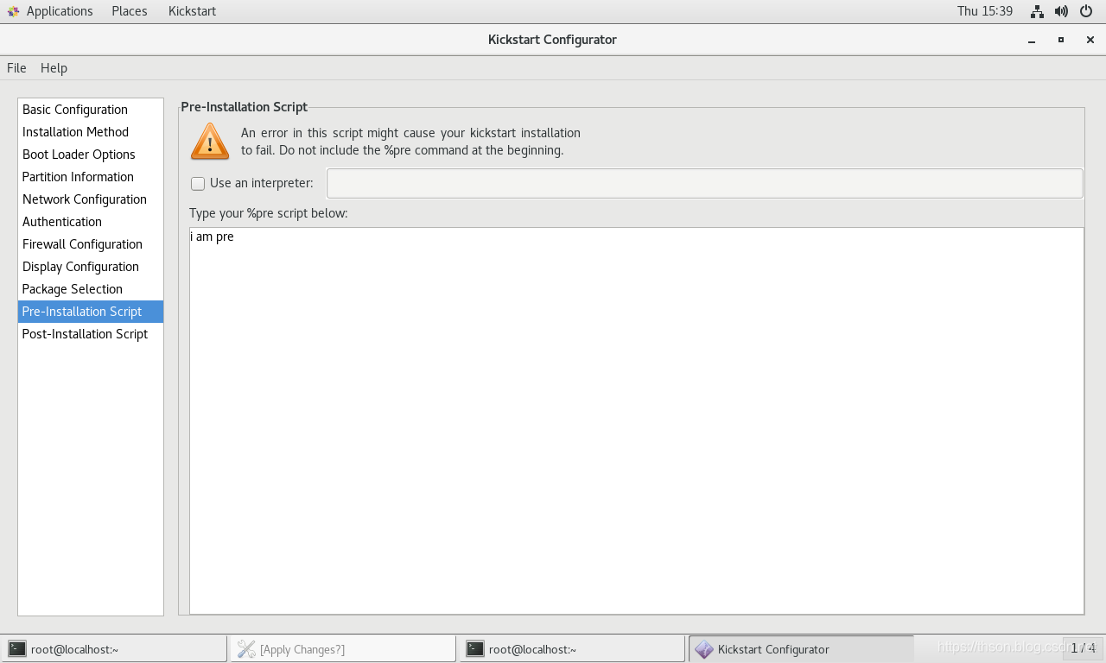Select Basic Configuration in sidebar

click(75, 110)
